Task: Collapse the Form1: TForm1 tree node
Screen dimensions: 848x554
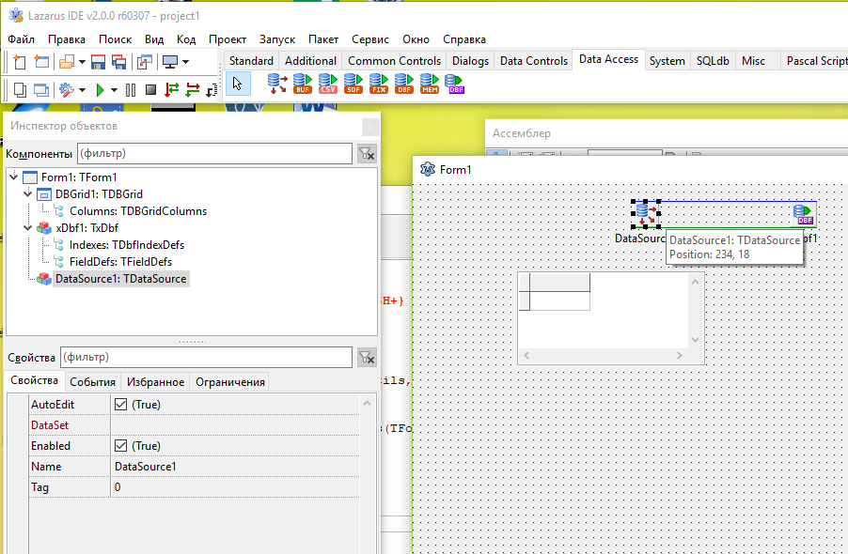Action: (x=13, y=176)
